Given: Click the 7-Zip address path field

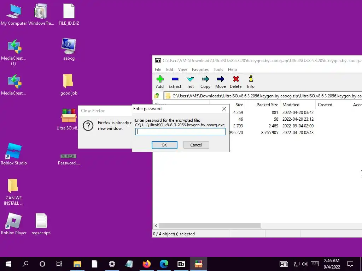Looking at the screenshot, I should tap(263, 96).
